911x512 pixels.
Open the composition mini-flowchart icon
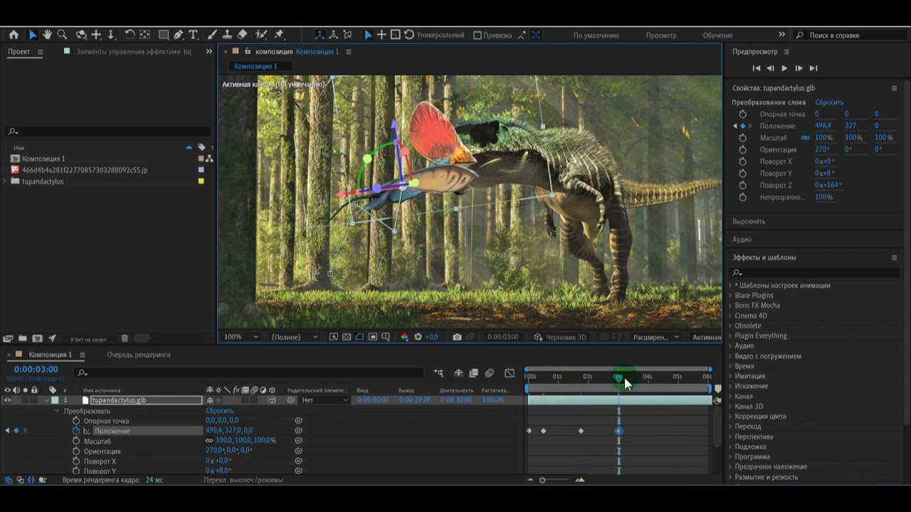click(438, 373)
